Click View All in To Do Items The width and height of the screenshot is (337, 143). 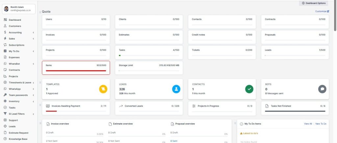pyautogui.click(x=308, y=124)
